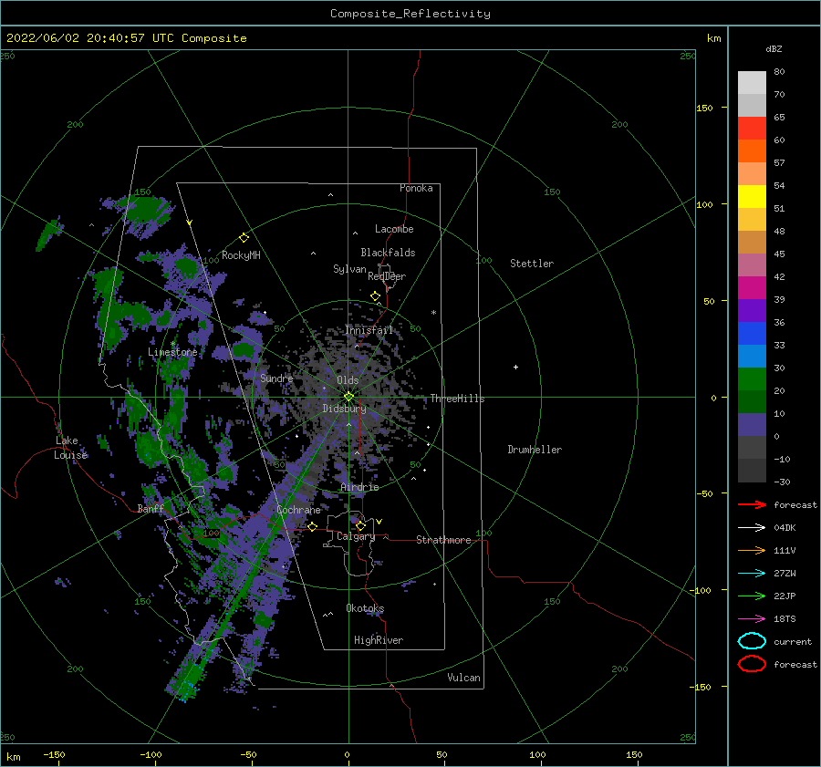
Task: Click the Airdrie label
Action: click(359, 487)
